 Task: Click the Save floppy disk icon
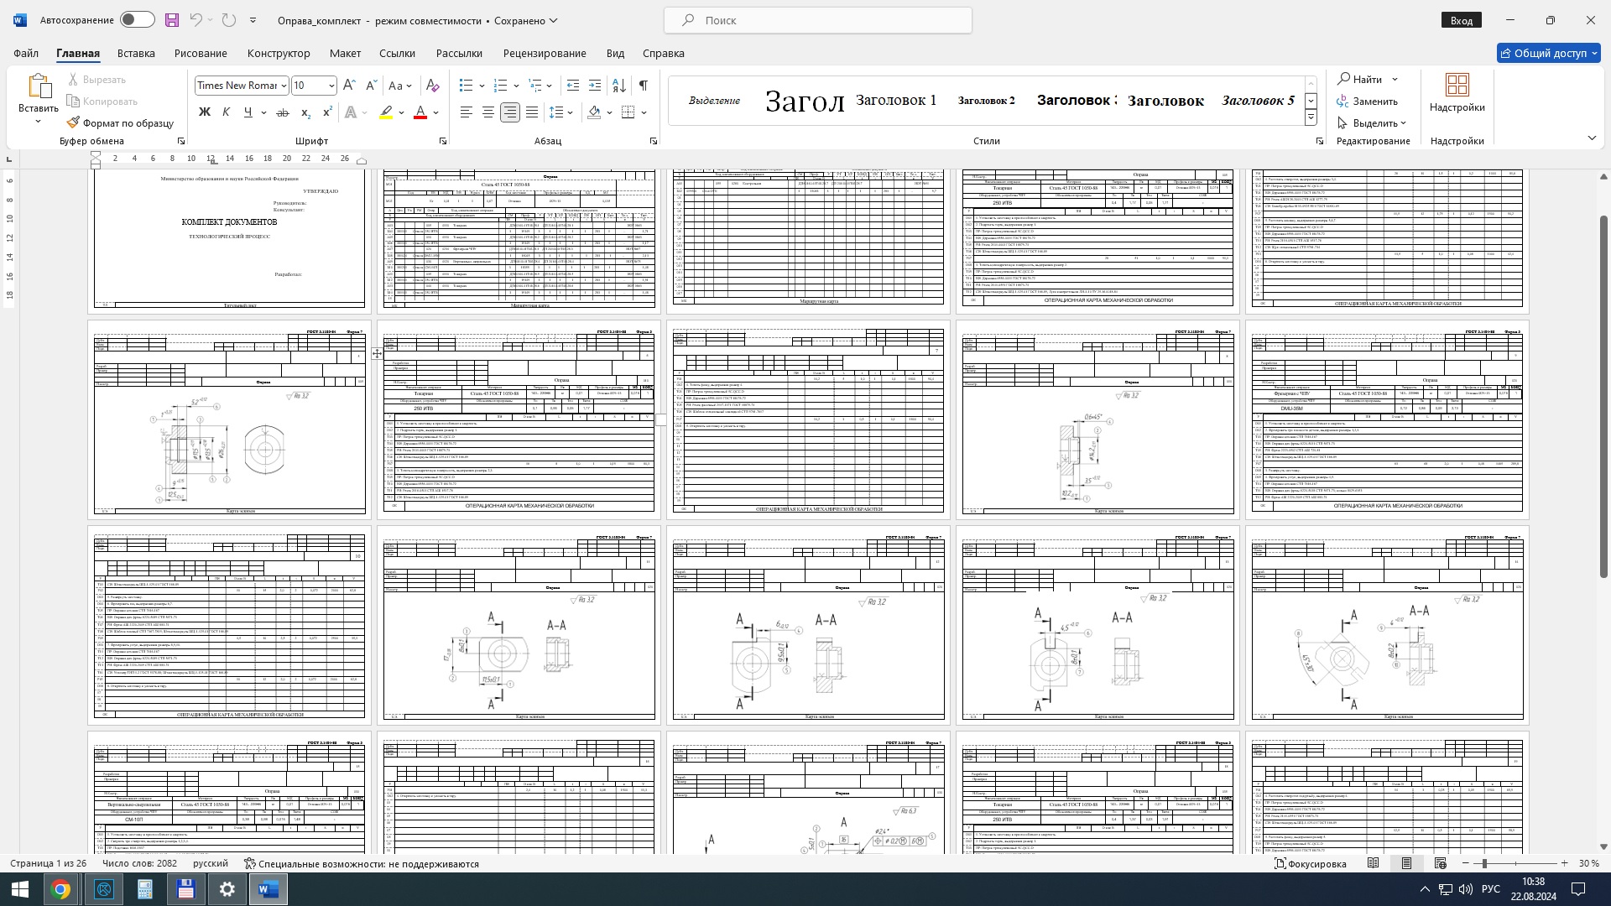171,20
